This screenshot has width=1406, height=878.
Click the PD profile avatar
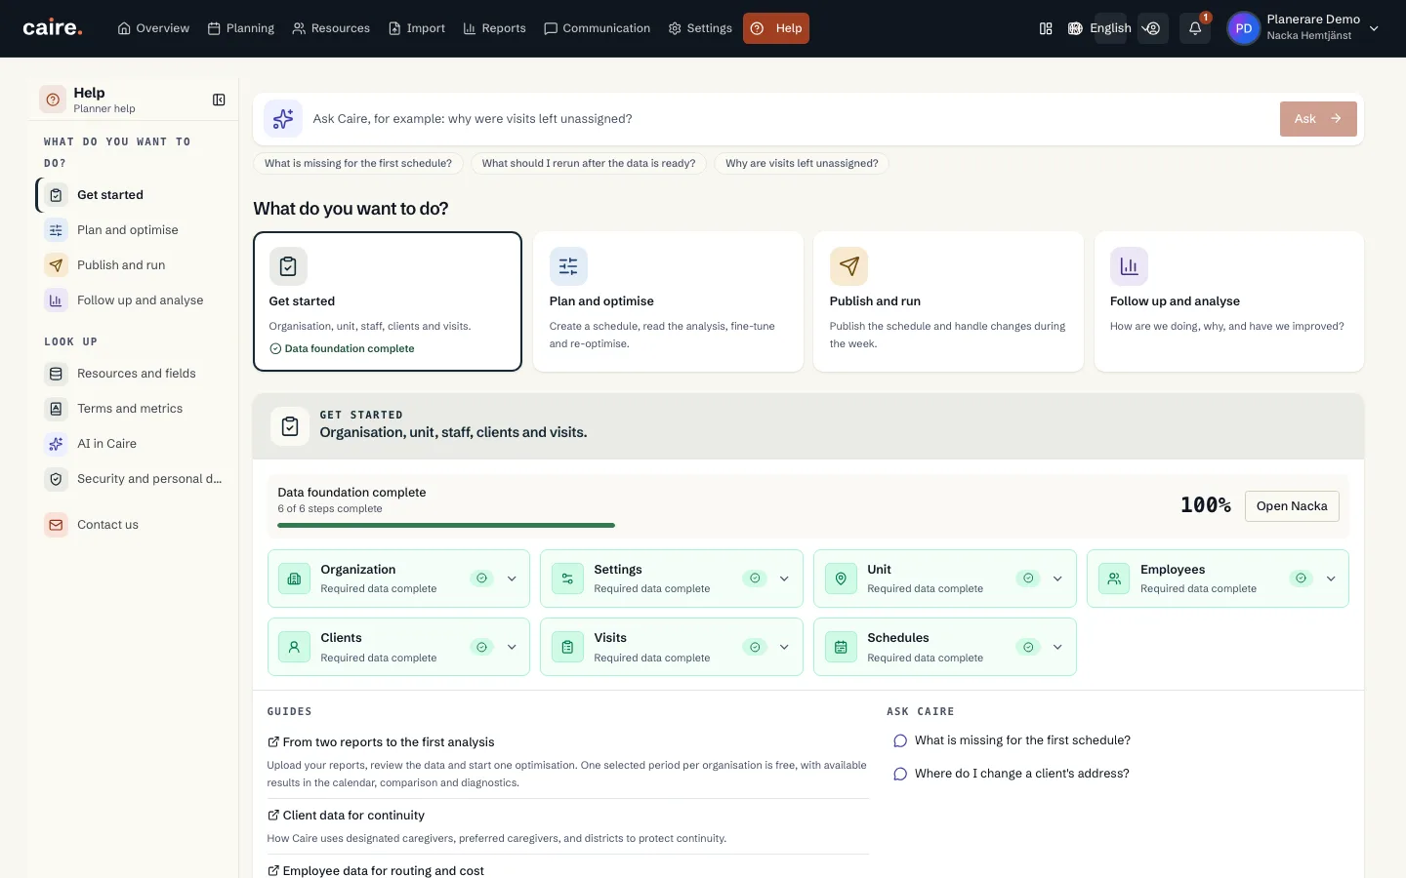tap(1243, 28)
